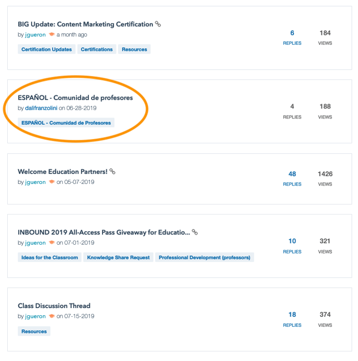This screenshot has height=361, width=358.
Task: Click link icon next to Welcome Education Partners
Action: point(112,171)
